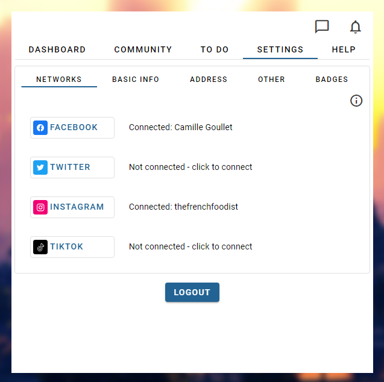Click the TIKTOK button label
Screen dimensions: 384x382
pos(66,246)
